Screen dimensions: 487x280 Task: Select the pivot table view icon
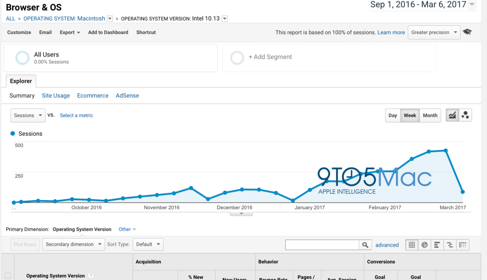[463, 245]
